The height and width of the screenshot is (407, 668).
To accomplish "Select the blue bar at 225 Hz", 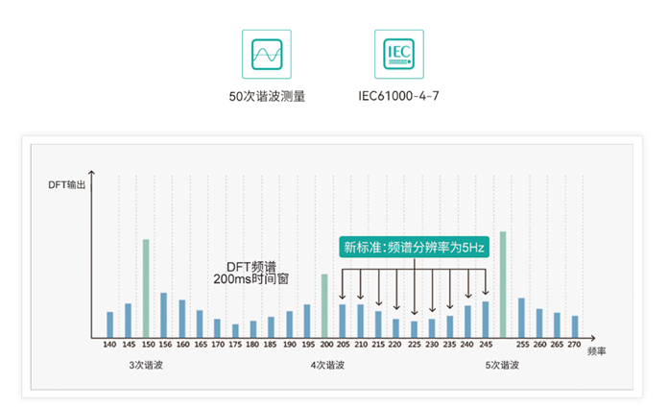I will tap(414, 328).
